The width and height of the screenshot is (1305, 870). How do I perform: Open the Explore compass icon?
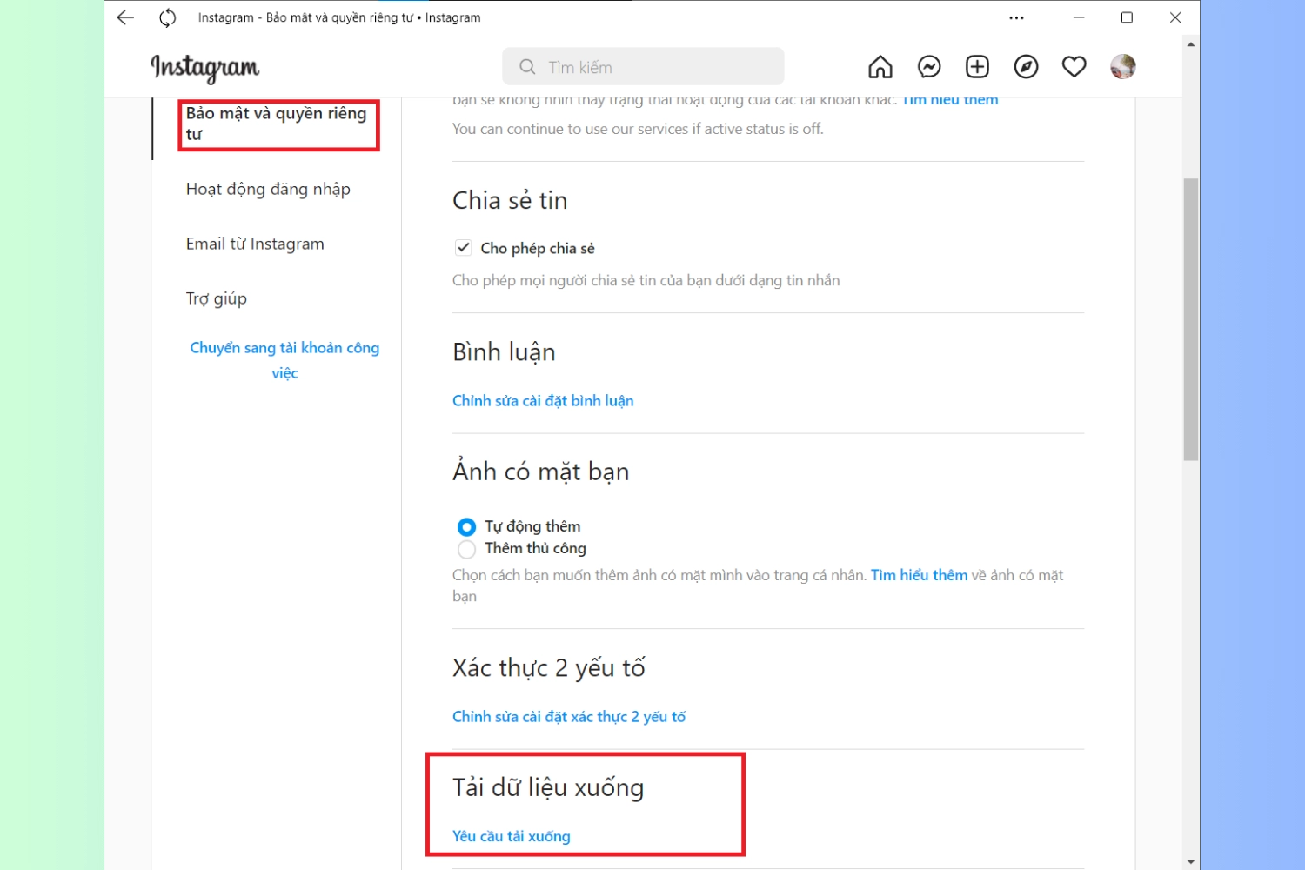pos(1026,67)
